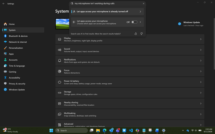
Task: Click the Nearby sharing row chevron
Action: pyautogui.click(x=201, y=103)
